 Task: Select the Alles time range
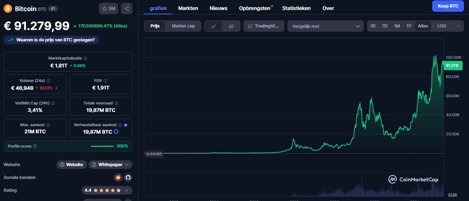coord(423,26)
